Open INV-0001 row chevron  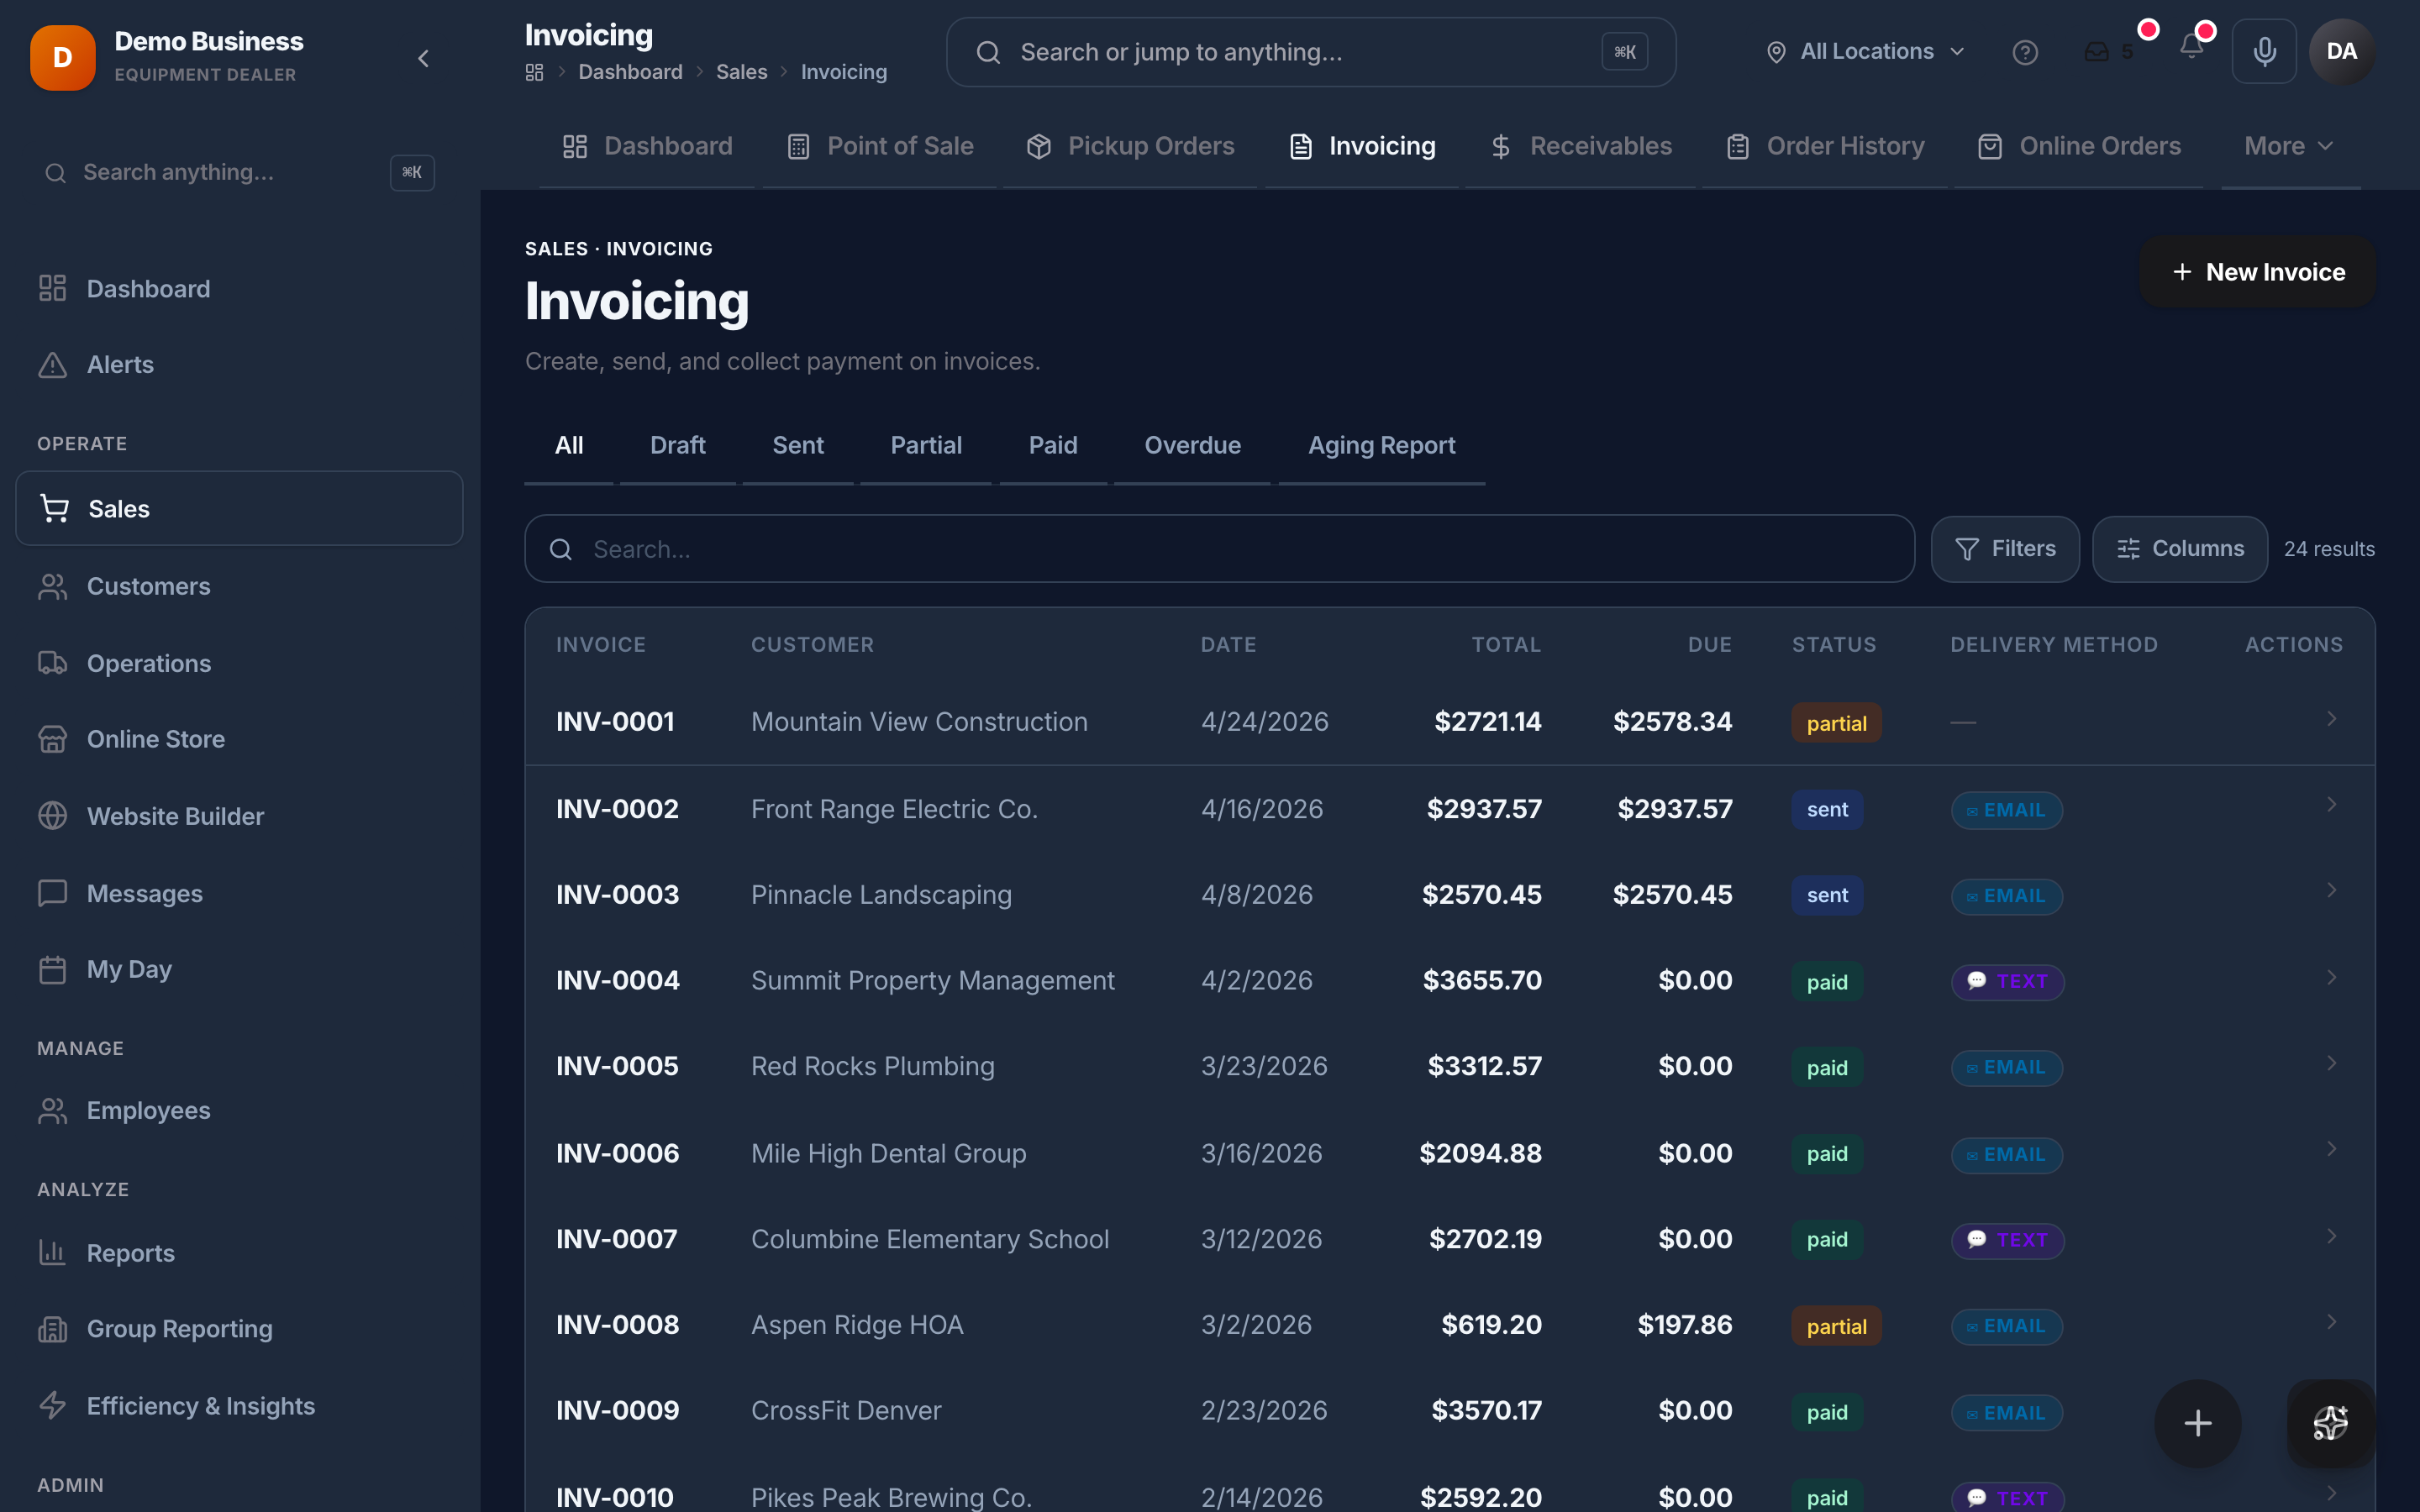click(x=2331, y=719)
